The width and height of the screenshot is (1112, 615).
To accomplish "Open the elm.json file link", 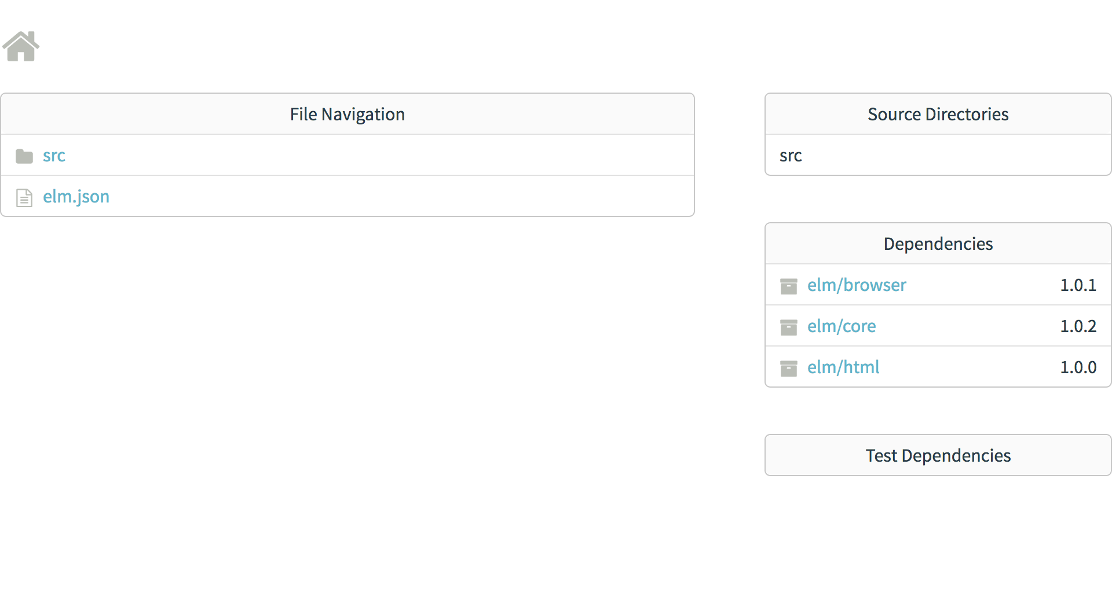I will coord(76,197).
